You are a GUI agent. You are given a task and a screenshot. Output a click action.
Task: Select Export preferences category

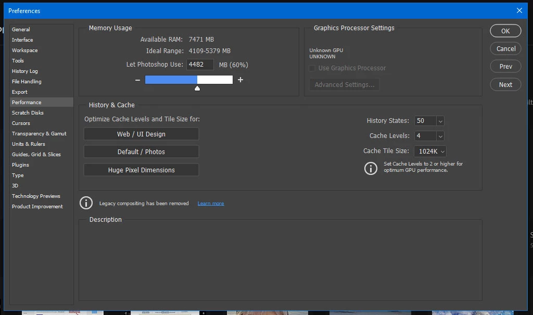click(42, 92)
